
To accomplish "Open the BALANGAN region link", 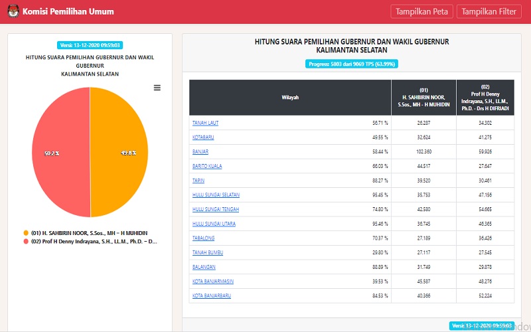I will (204, 267).
